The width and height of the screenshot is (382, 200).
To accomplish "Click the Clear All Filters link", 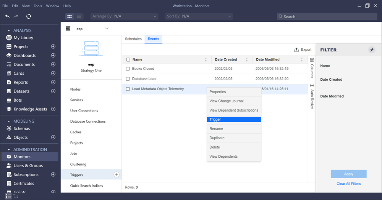I will point(348,184).
